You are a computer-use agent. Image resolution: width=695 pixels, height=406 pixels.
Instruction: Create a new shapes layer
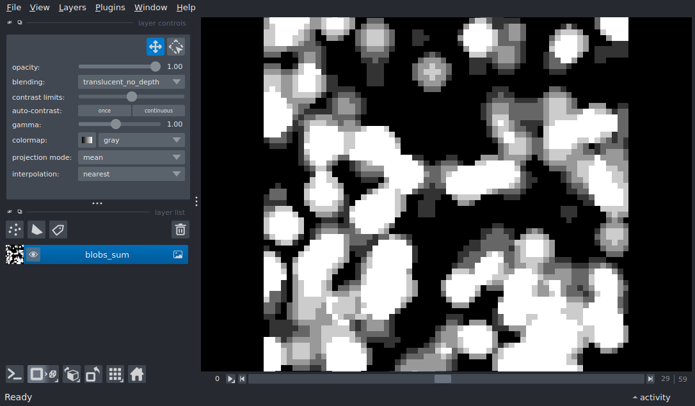36,230
